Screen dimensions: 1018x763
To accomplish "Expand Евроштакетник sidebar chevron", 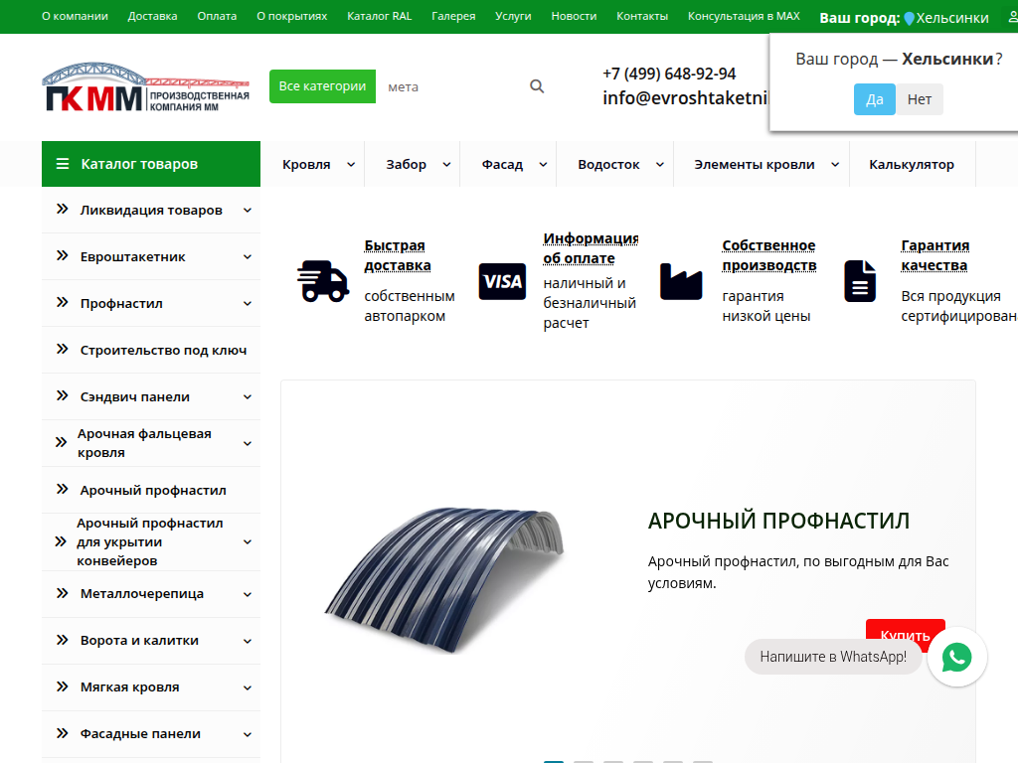I will click(248, 257).
